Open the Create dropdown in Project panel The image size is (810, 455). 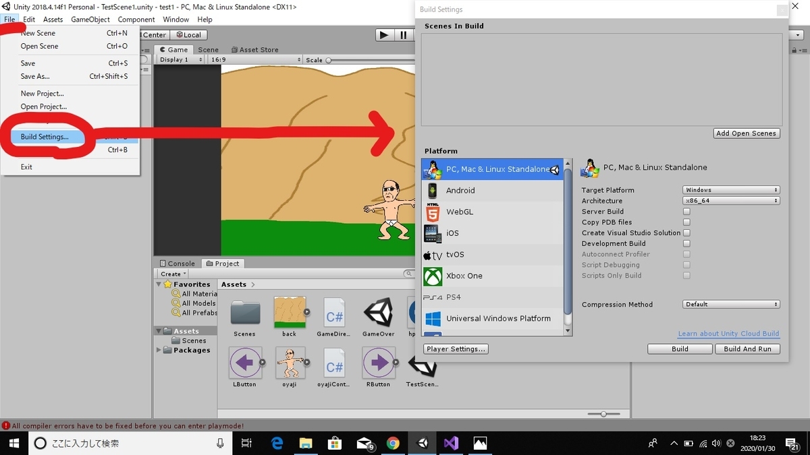pyautogui.click(x=173, y=274)
